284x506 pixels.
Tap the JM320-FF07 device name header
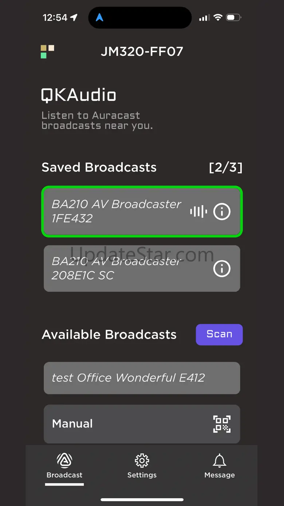tap(142, 51)
